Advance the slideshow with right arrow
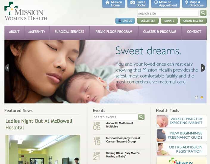This screenshot has height=164, width=210. [203, 68]
